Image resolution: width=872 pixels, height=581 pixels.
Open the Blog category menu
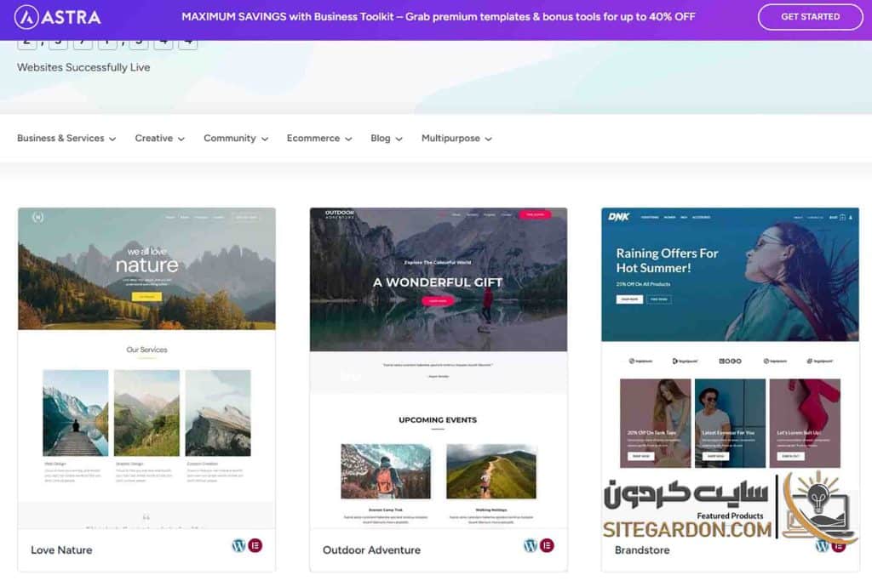(387, 139)
